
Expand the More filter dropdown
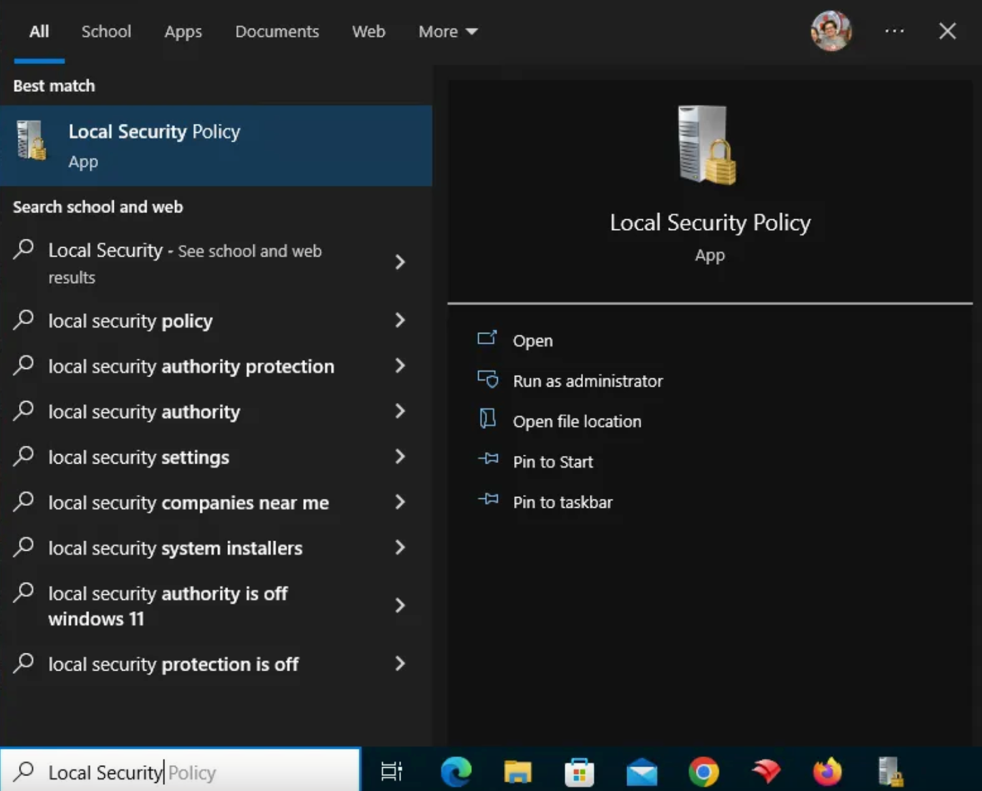pos(447,31)
